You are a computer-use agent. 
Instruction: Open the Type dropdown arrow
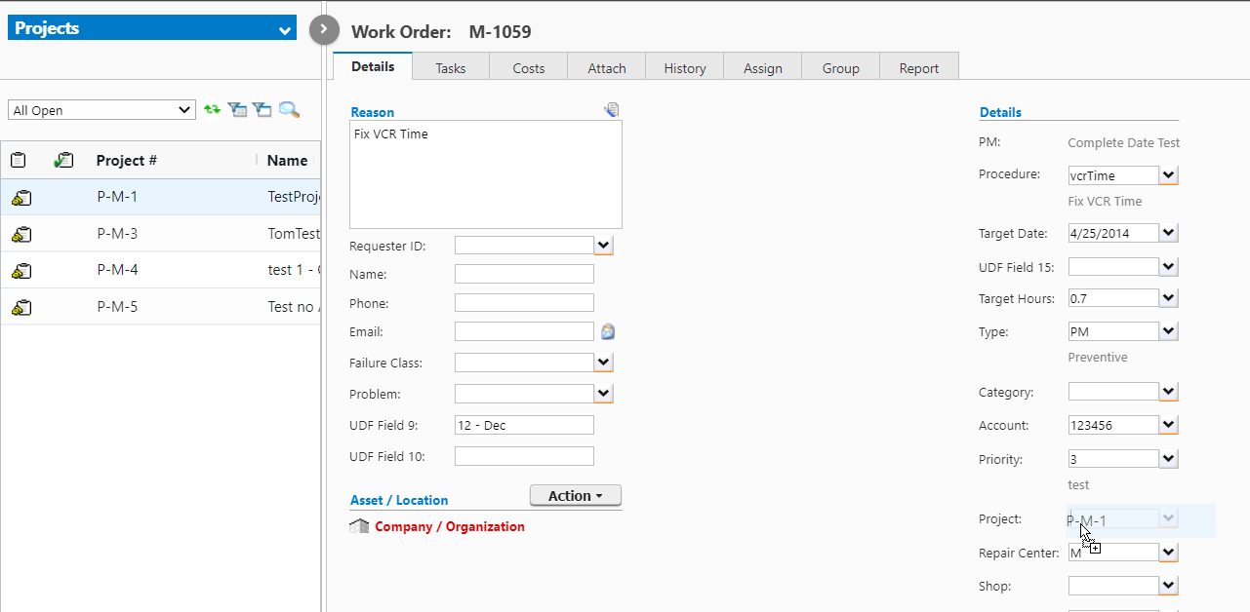pos(1169,331)
